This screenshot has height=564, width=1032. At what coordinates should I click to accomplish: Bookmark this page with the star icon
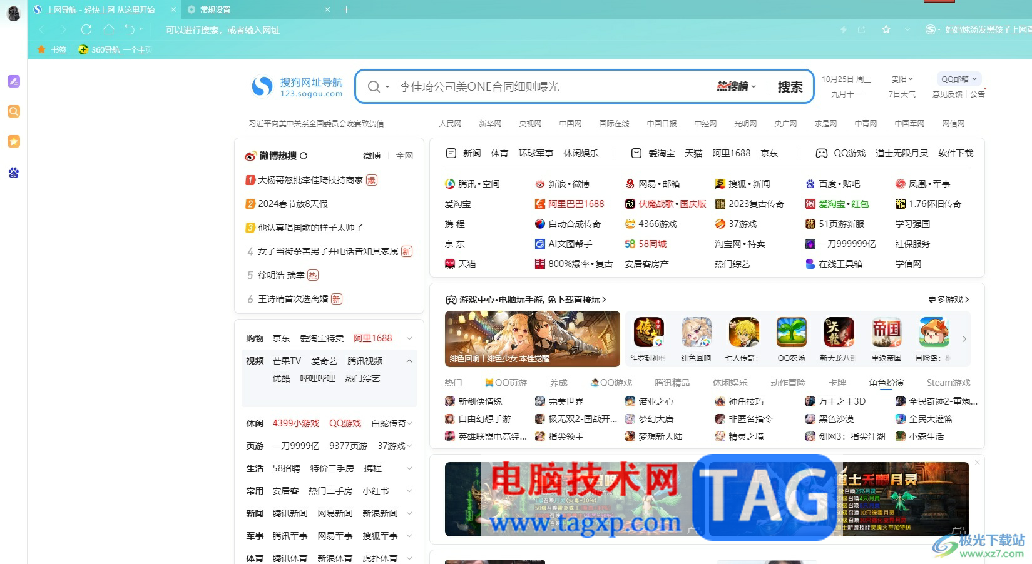(886, 29)
